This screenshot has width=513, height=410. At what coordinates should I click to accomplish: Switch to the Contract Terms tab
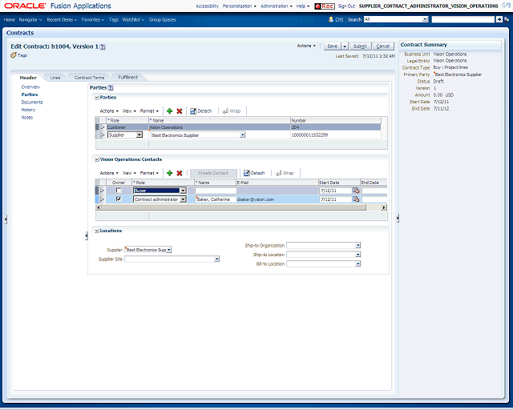[89, 78]
